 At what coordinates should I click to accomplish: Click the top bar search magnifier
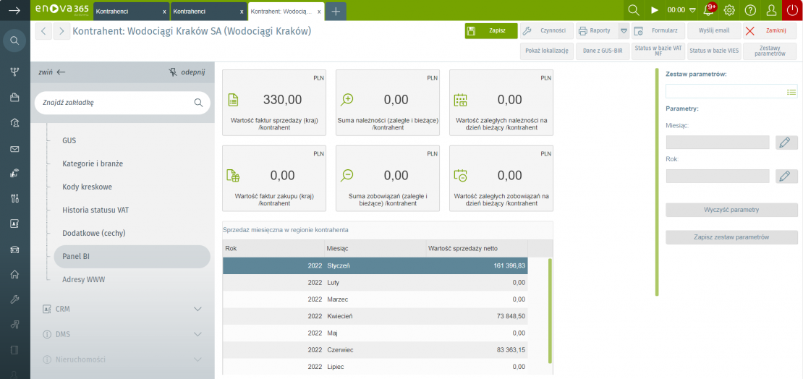click(x=634, y=10)
